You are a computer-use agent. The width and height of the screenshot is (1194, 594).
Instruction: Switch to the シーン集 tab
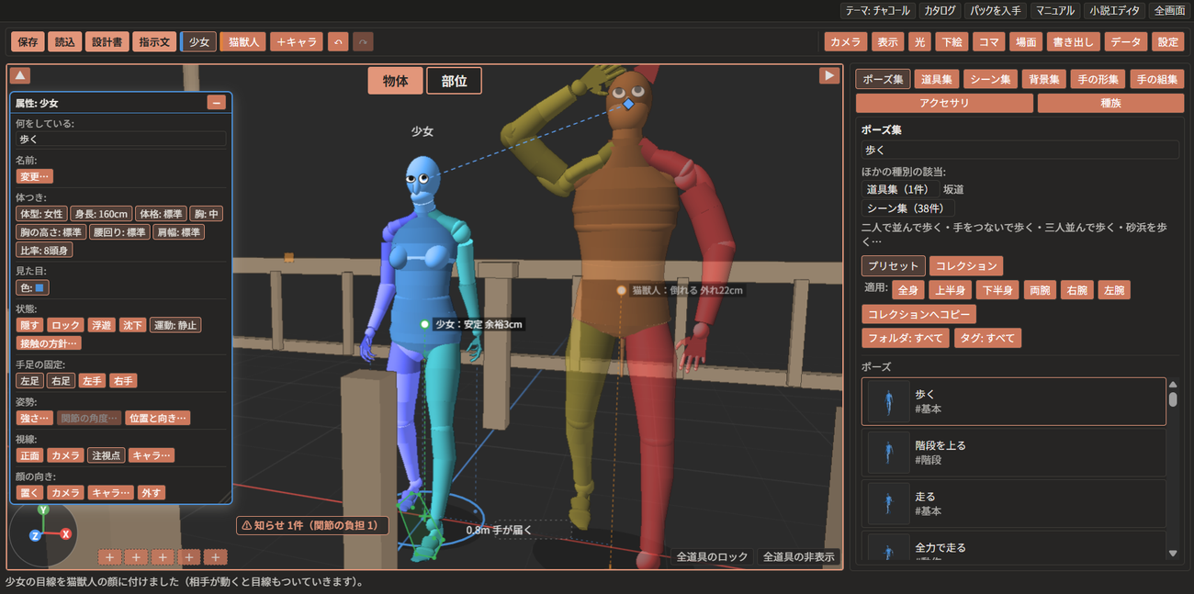(x=991, y=79)
